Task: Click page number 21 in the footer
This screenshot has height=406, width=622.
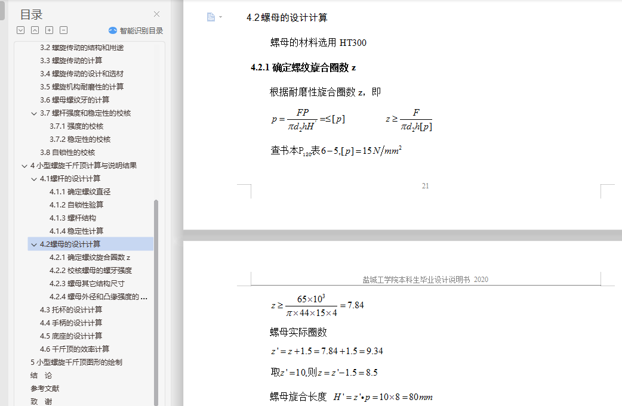Action: (425, 186)
